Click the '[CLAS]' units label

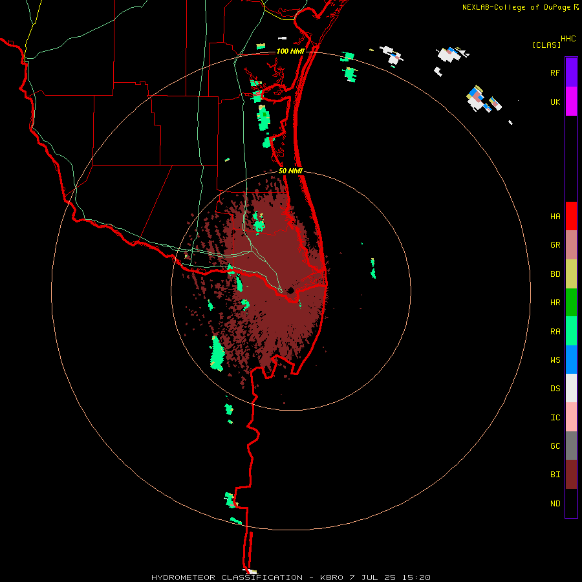click(x=546, y=45)
